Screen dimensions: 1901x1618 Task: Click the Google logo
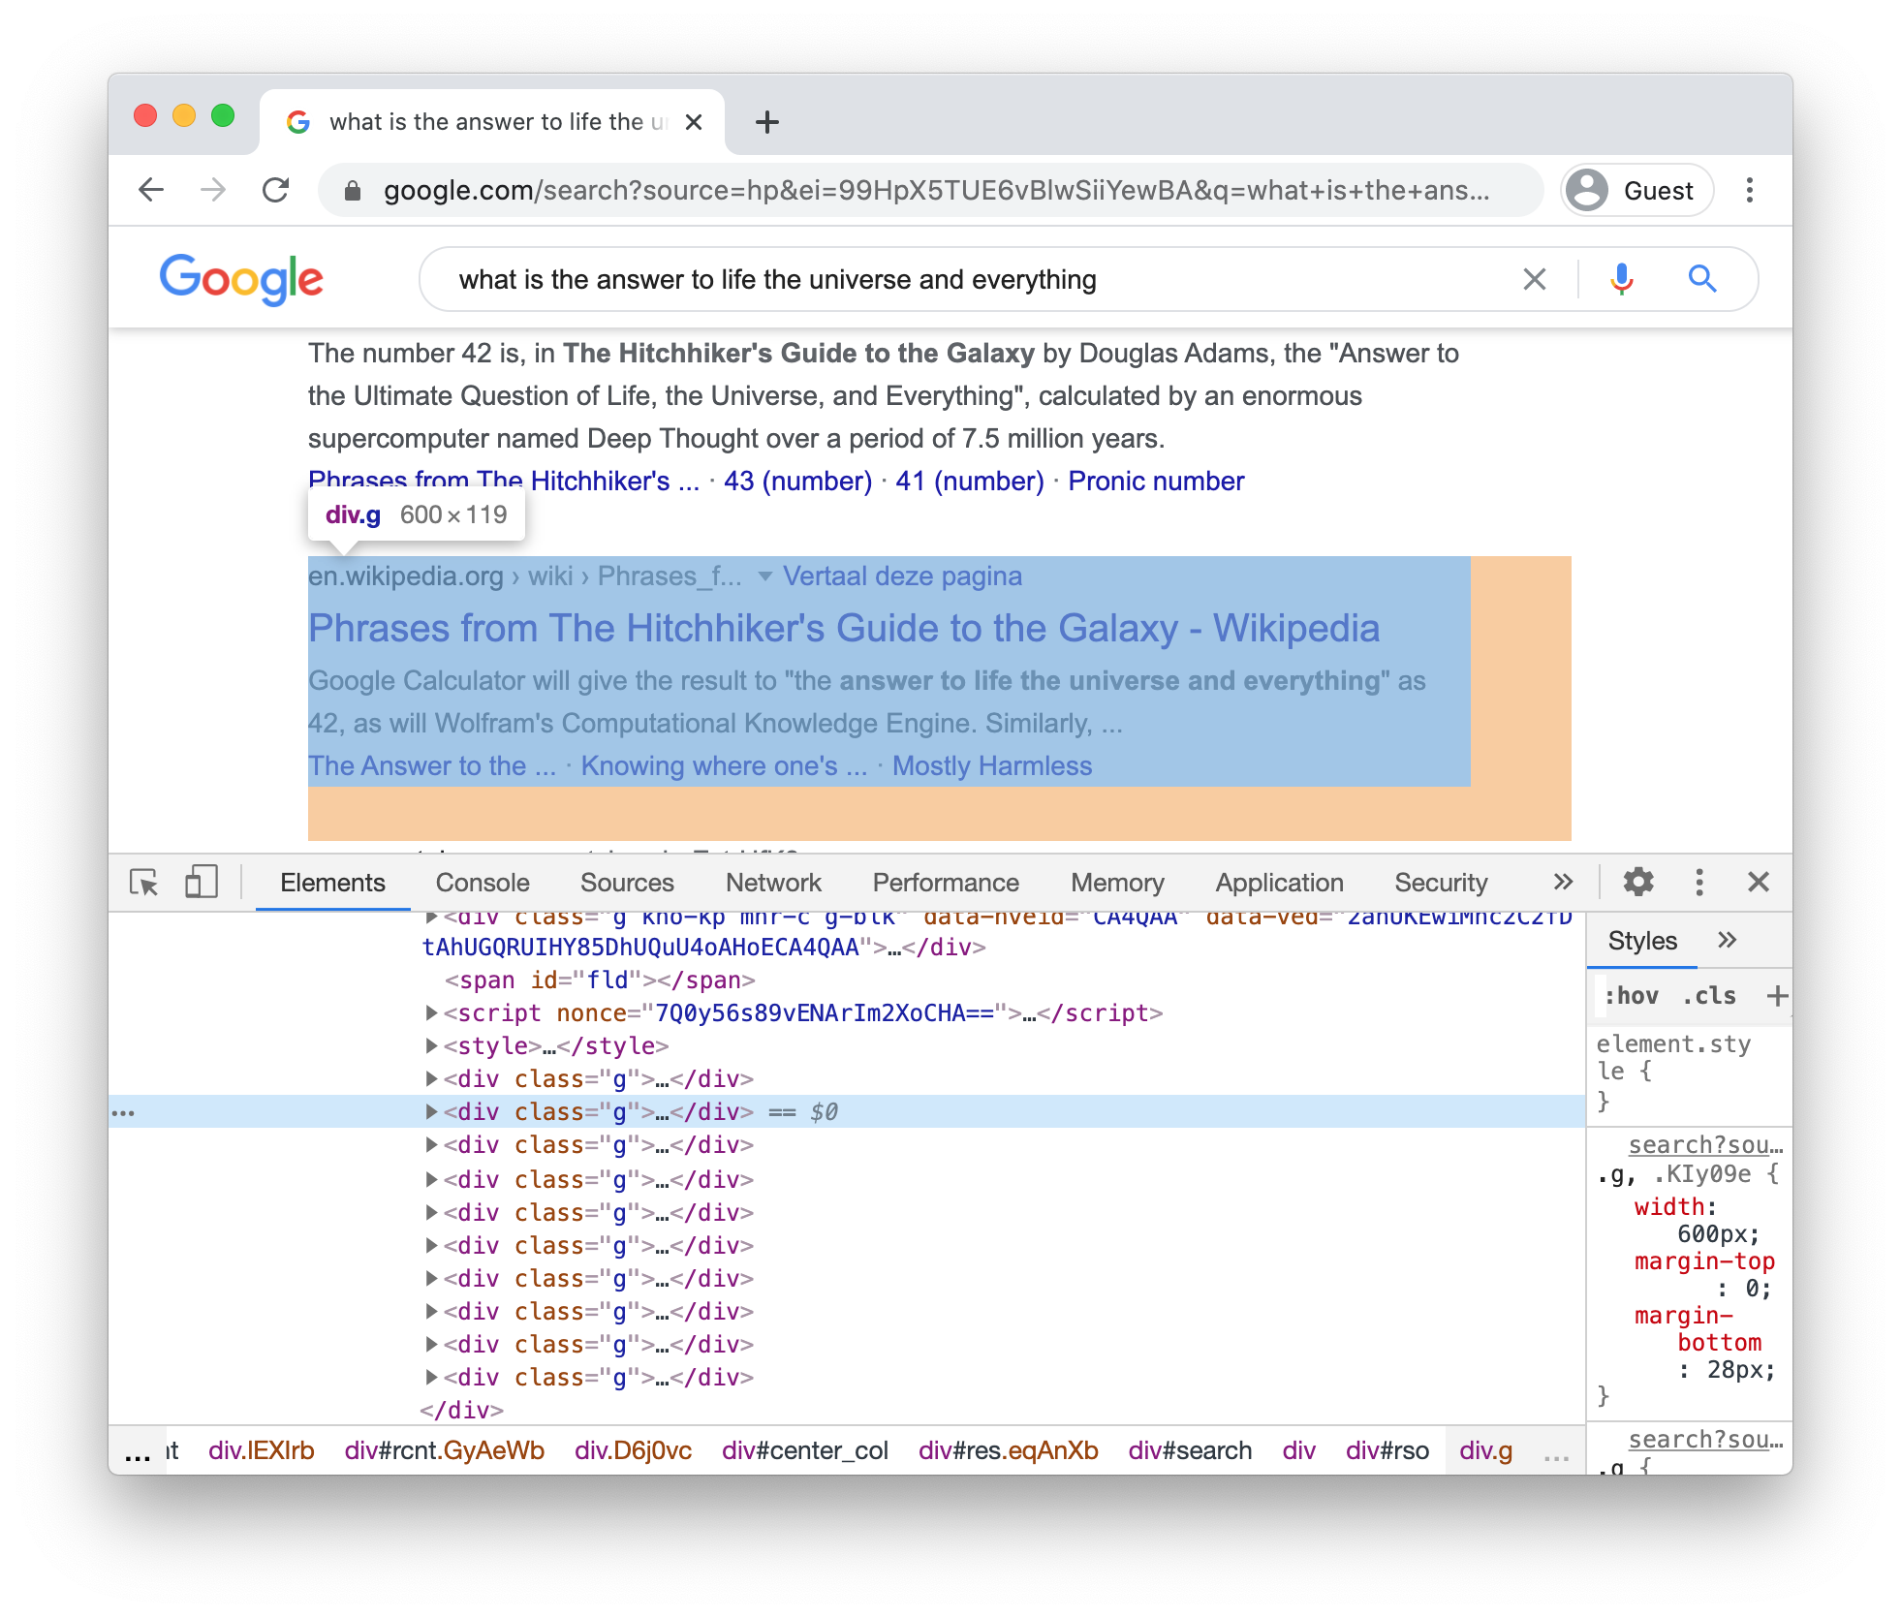(241, 279)
